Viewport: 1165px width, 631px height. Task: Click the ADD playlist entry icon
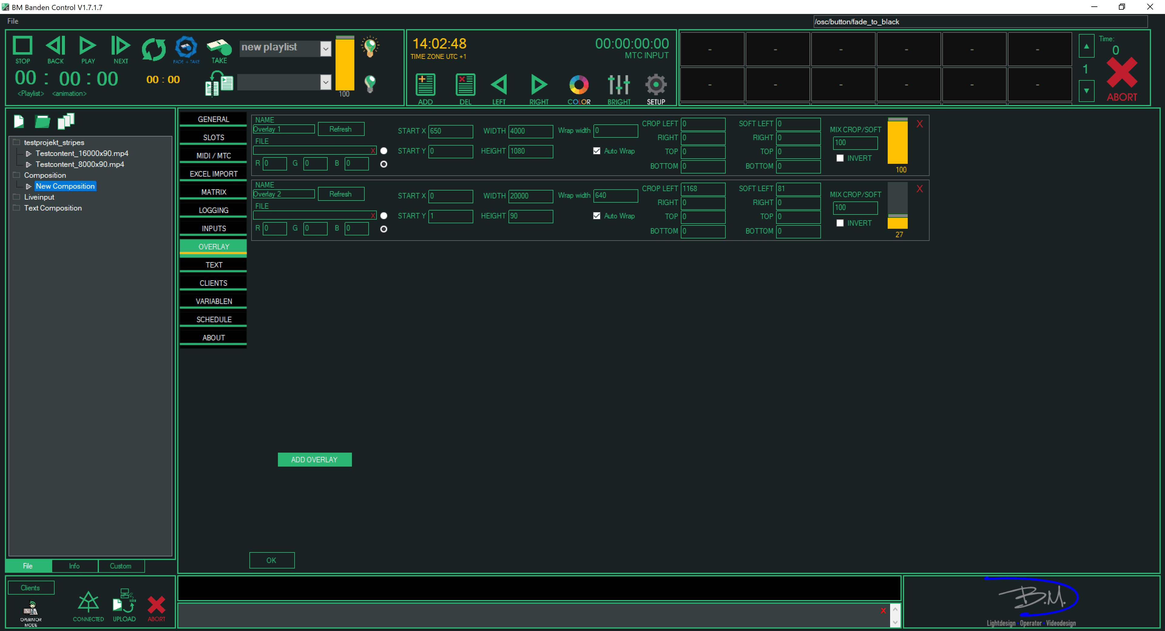pos(425,85)
